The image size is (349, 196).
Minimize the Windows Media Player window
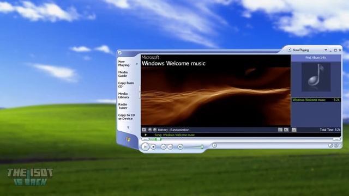[330, 51]
